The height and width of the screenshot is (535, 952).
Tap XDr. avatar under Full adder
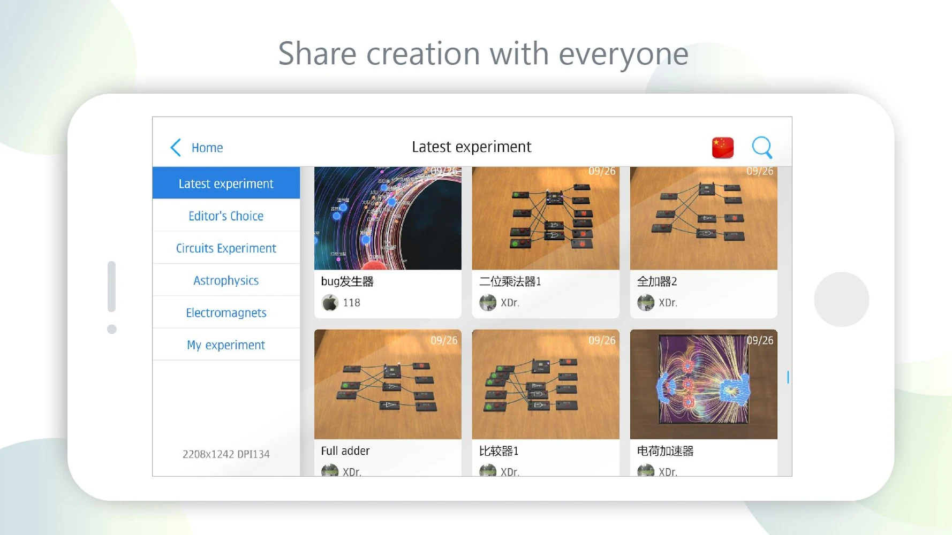[330, 470]
